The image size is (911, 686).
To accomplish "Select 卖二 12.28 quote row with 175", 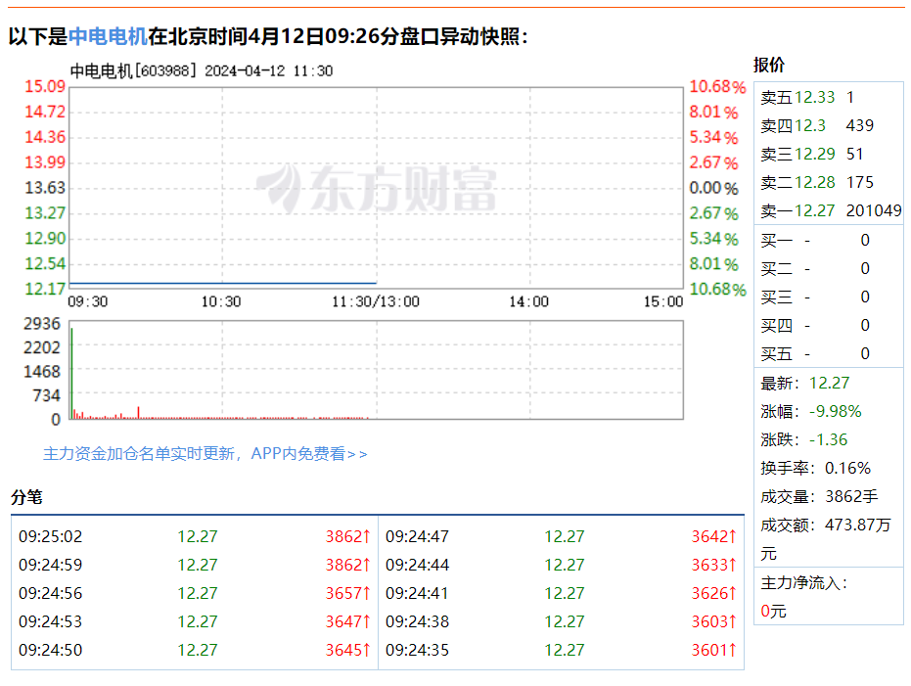I will tap(829, 182).
